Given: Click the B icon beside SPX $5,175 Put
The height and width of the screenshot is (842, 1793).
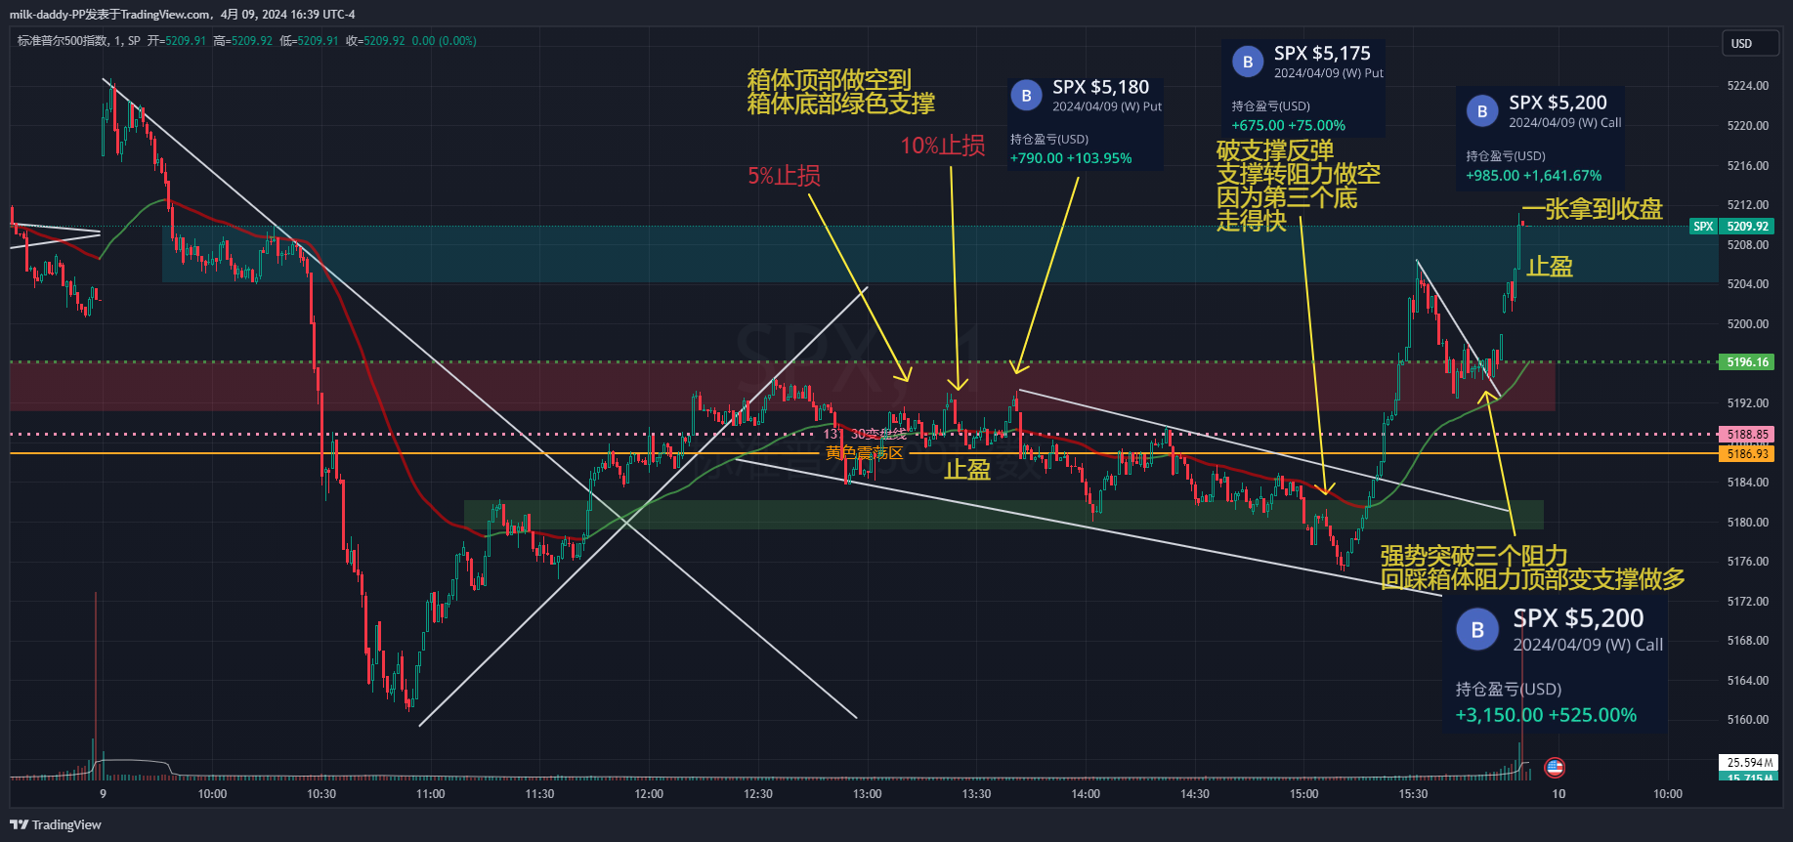Looking at the screenshot, I should point(1247,63).
